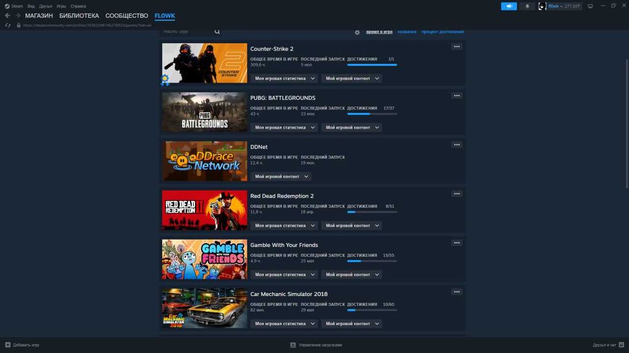
Task: Expand DDNet game content dropdown
Action: pyautogui.click(x=281, y=176)
